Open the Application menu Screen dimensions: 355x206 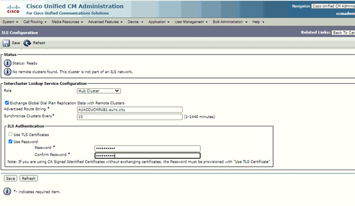point(159,22)
